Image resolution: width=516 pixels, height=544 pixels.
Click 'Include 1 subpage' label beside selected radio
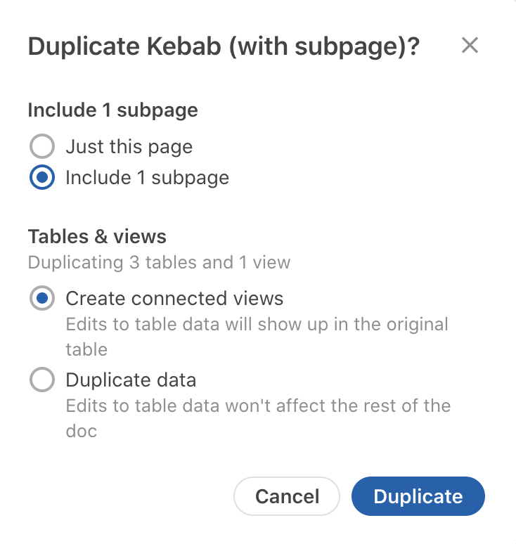pos(147,178)
